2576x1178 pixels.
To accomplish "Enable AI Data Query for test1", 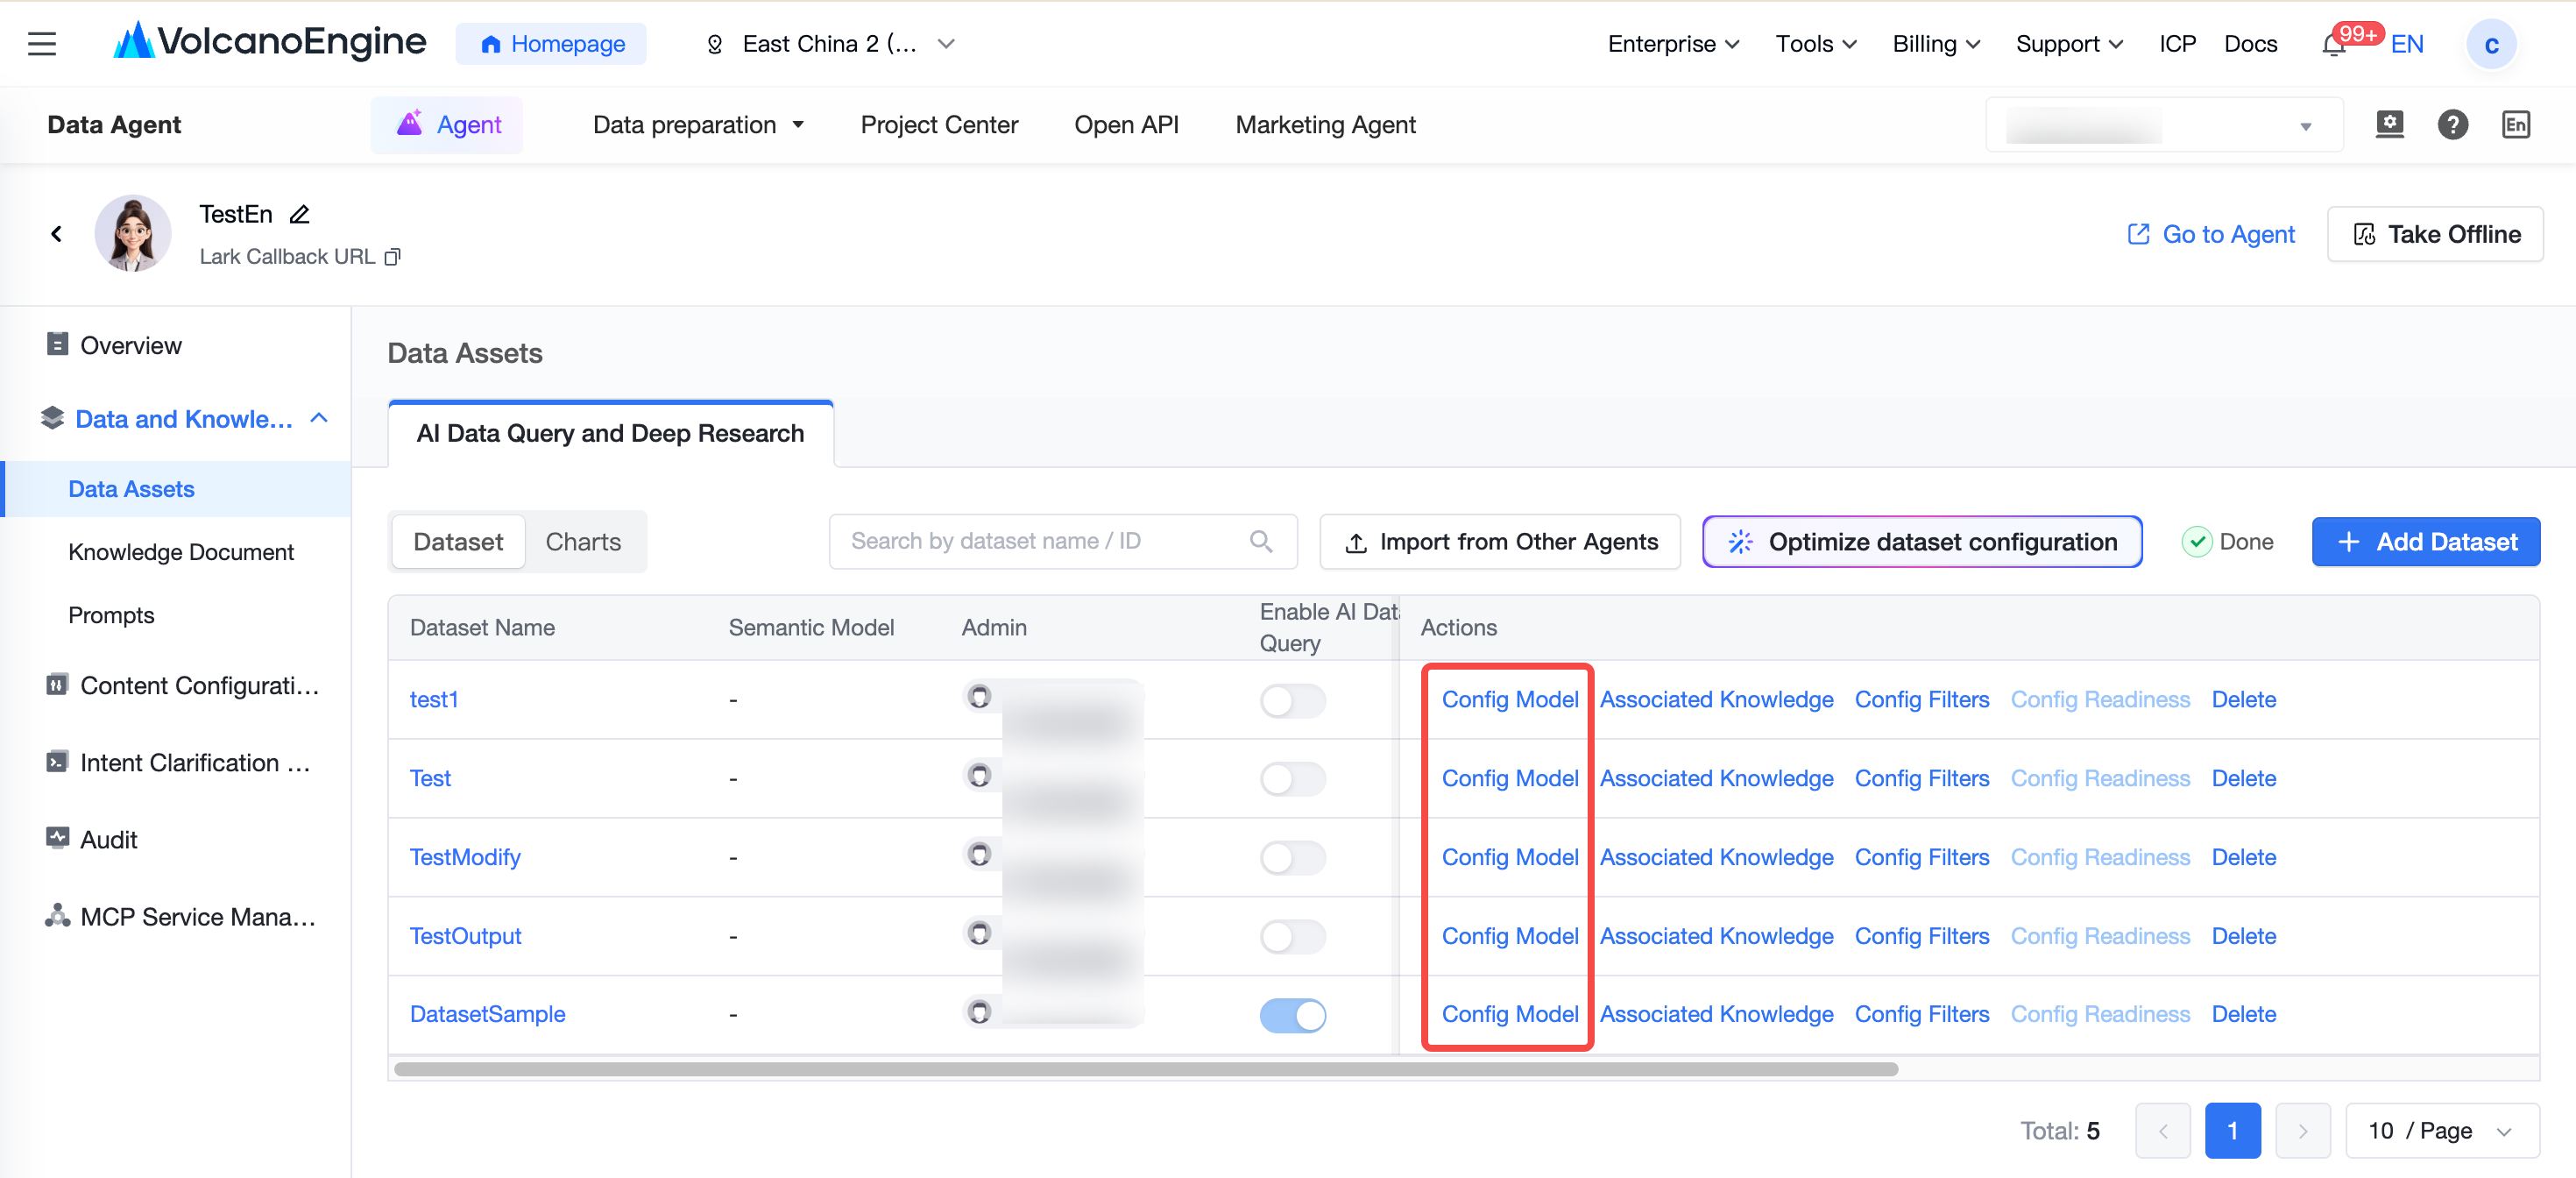I will coord(1292,700).
